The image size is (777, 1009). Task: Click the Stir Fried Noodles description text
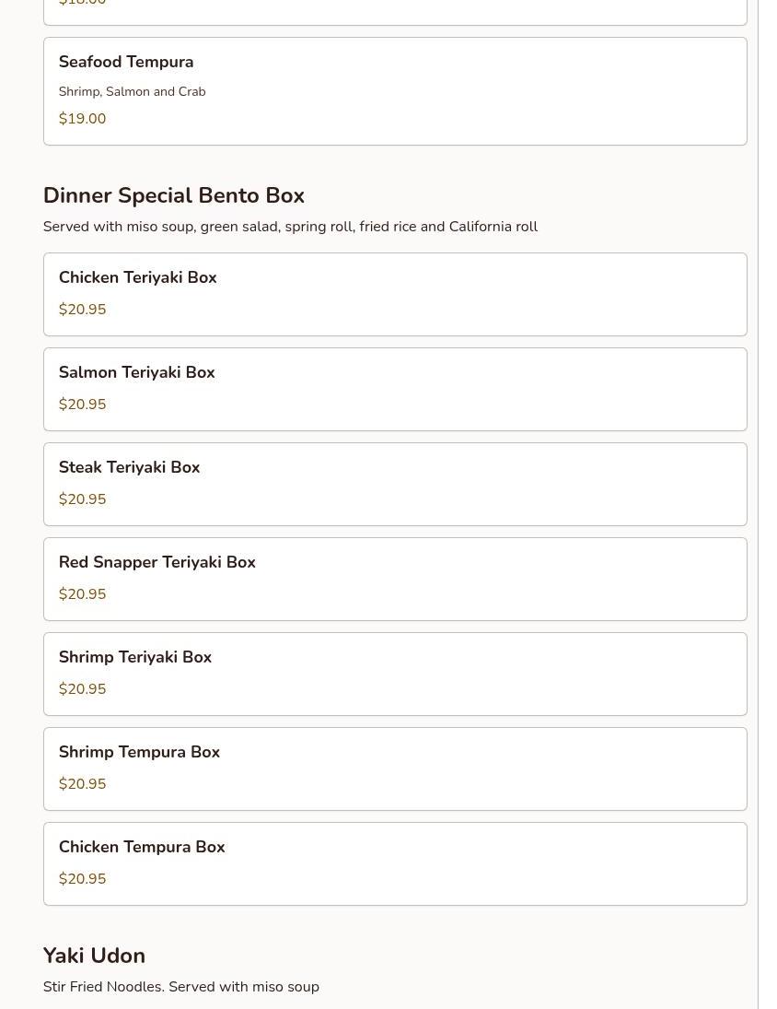point(180,987)
